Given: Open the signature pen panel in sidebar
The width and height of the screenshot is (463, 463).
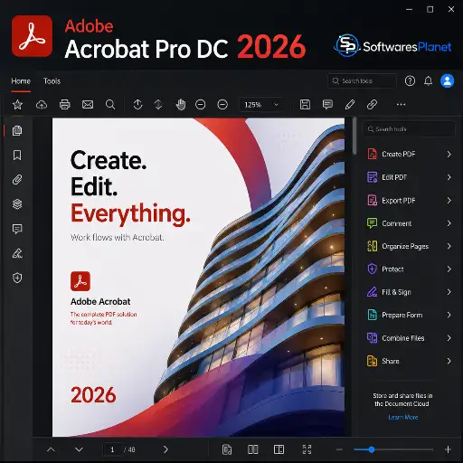Looking at the screenshot, I should coord(17,253).
